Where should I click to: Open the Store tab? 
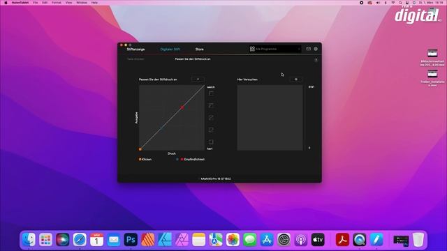(199, 50)
